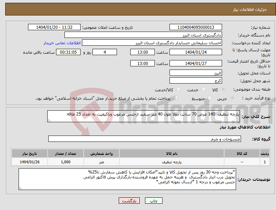
Task: Click the need date cell 1404/01/26
Action: (x=29, y=162)
